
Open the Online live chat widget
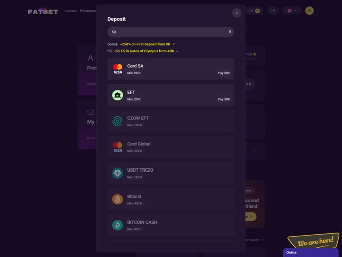[311, 252]
